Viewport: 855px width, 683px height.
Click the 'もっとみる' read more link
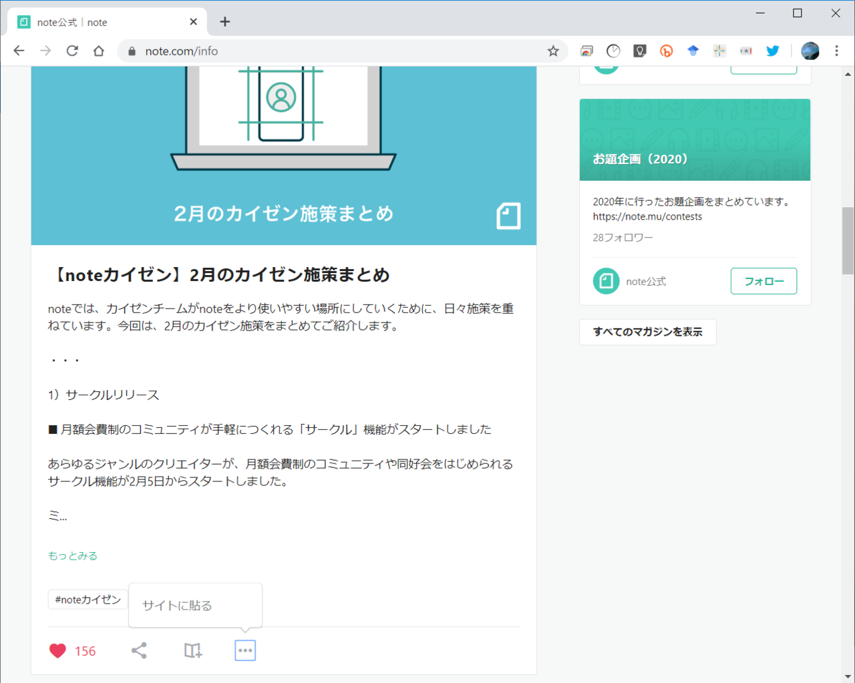pos(73,555)
